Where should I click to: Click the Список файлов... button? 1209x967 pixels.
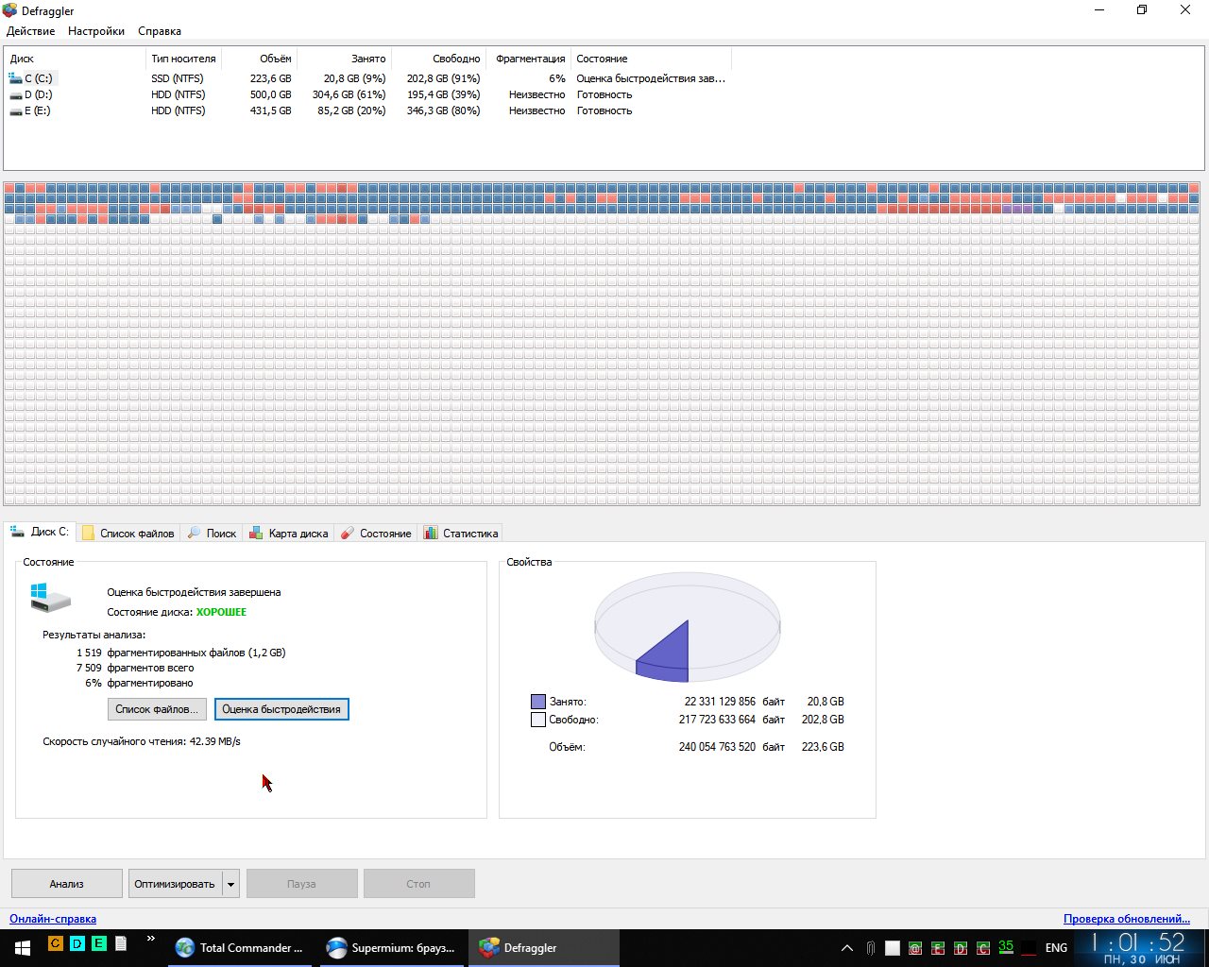pyautogui.click(x=157, y=709)
